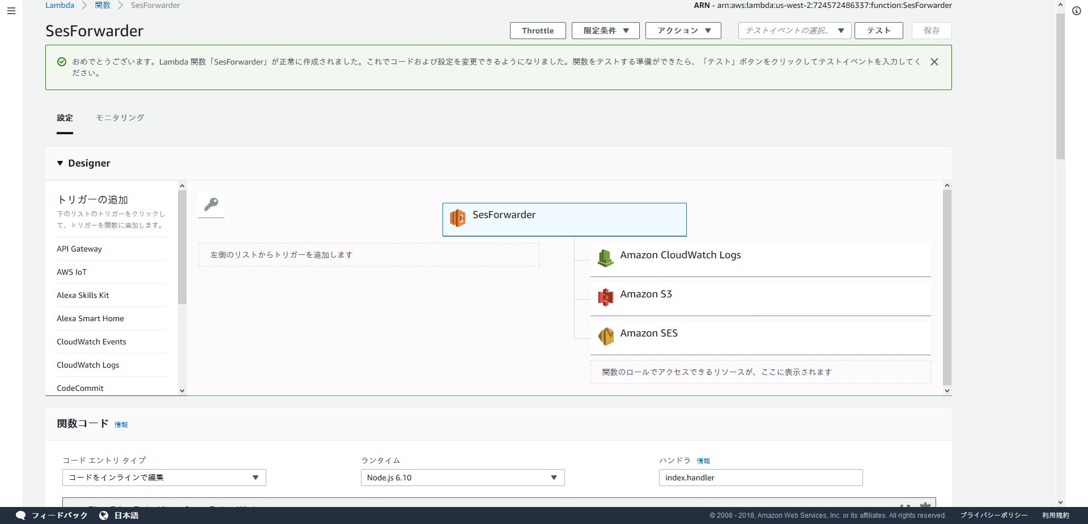Switch to the 設定 tab
Image resolution: width=1088 pixels, height=524 pixels.
(65, 118)
